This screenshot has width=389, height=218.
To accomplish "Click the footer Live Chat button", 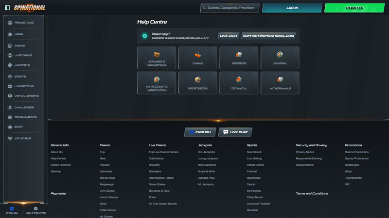I will [x=235, y=132].
